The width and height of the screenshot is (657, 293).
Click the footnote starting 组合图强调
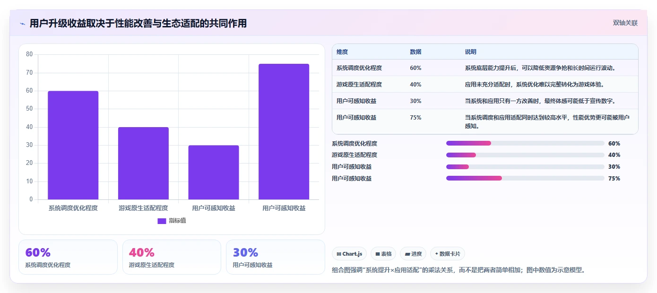click(458, 270)
